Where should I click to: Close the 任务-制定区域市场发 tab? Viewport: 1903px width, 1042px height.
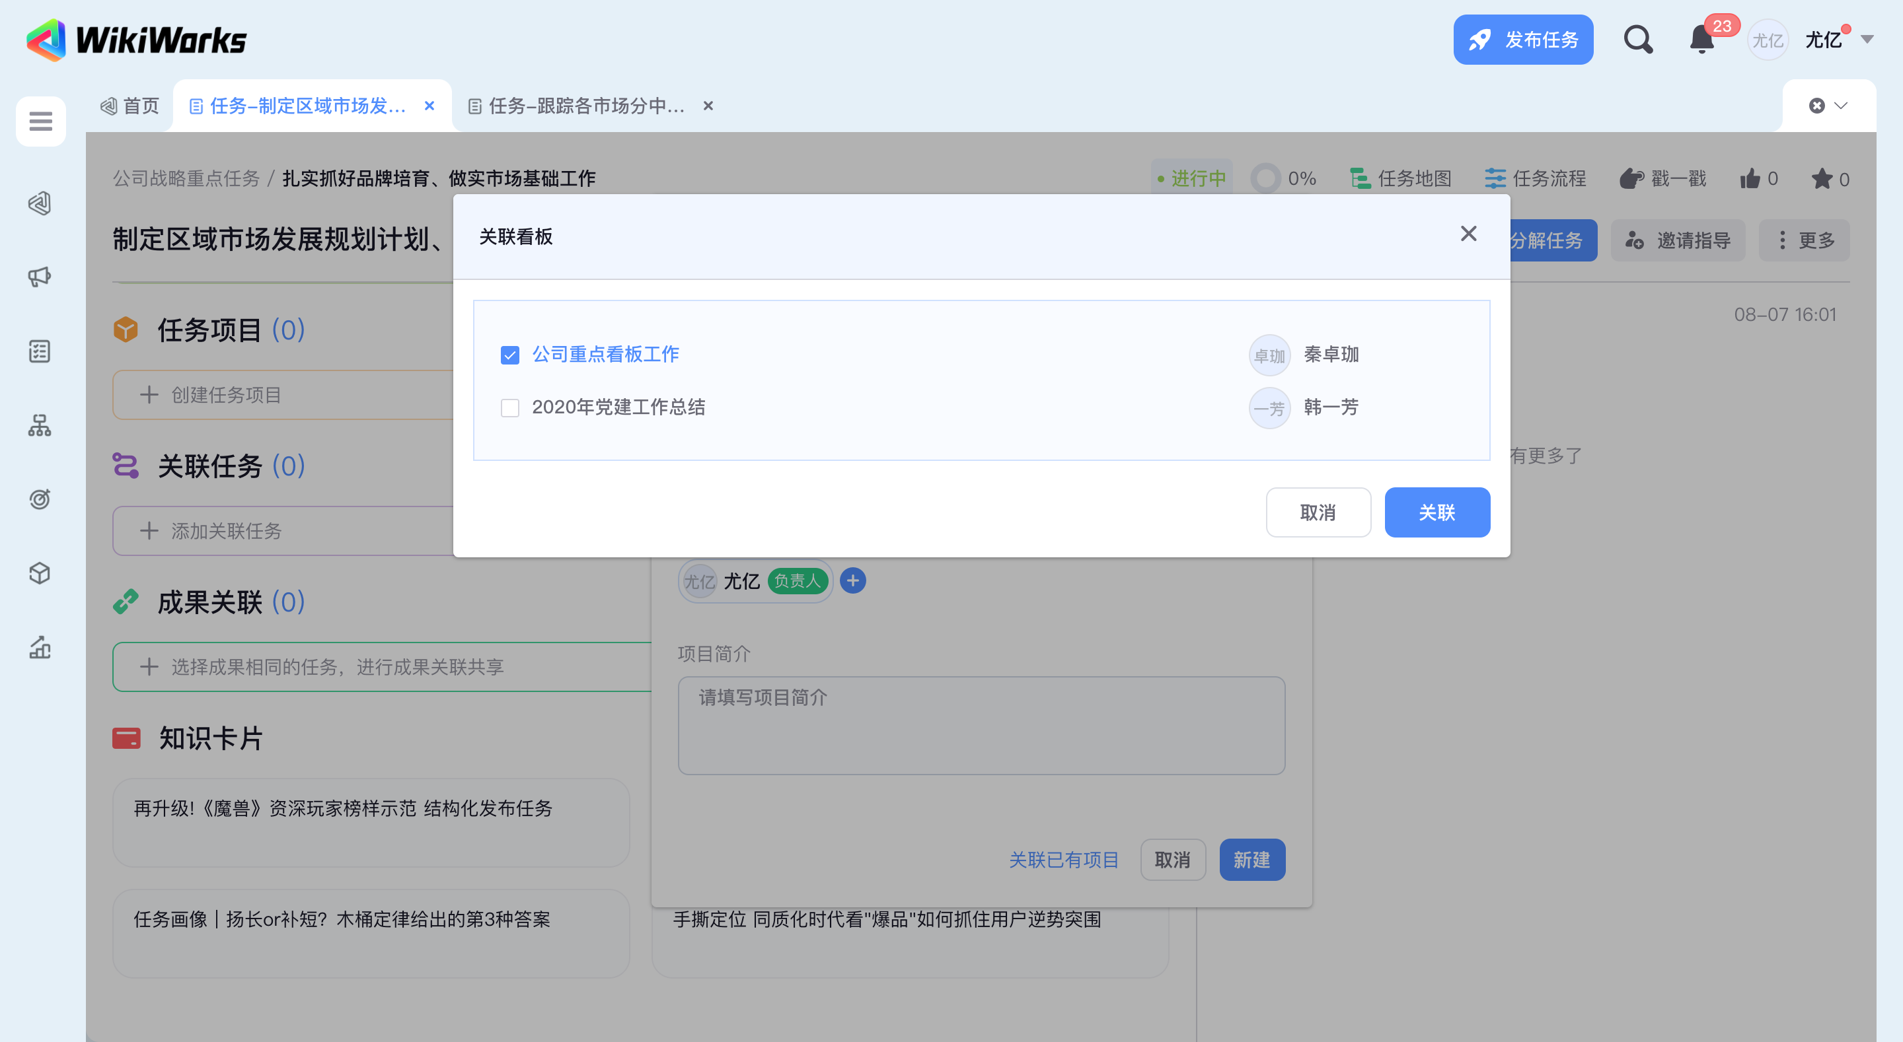coord(429,106)
